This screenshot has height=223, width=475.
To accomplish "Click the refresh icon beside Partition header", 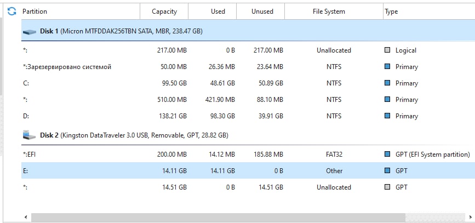I will point(12,12).
